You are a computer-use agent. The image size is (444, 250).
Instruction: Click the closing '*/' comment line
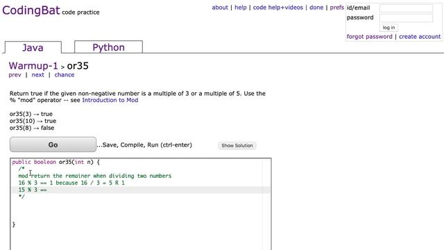(x=22, y=197)
